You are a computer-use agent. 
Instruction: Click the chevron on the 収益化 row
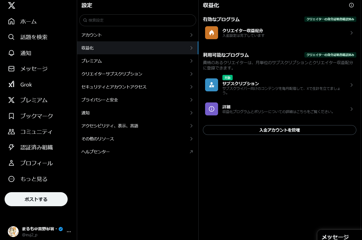point(191,48)
